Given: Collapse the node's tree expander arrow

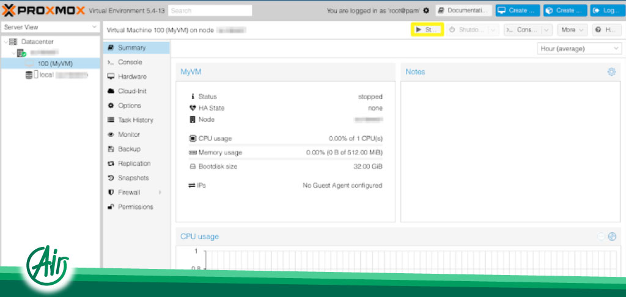Looking at the screenshot, I should pos(13,53).
